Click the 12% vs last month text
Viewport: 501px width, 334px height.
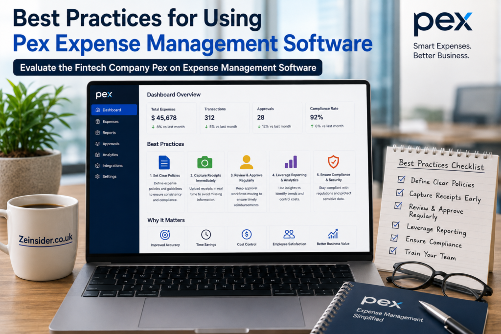(x=276, y=126)
